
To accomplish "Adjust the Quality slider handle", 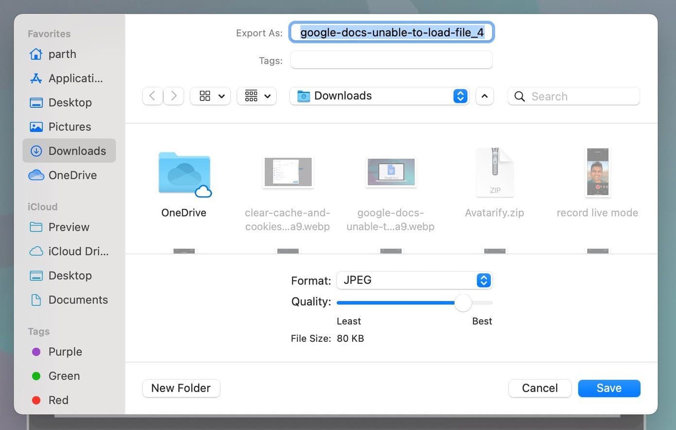I will pos(463,303).
